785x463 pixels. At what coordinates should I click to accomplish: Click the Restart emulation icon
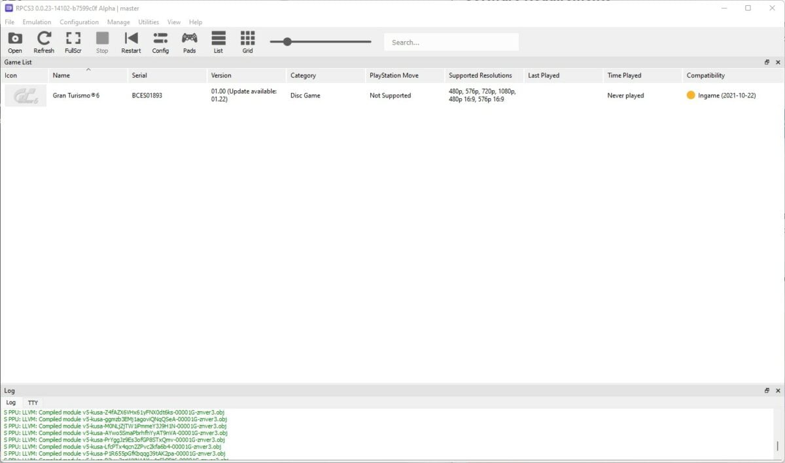[131, 39]
